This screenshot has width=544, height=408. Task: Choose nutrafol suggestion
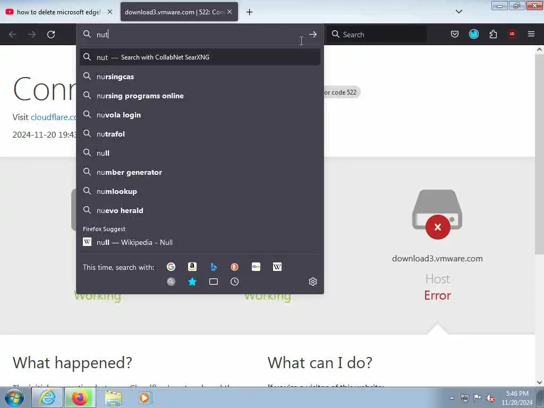(x=200, y=134)
